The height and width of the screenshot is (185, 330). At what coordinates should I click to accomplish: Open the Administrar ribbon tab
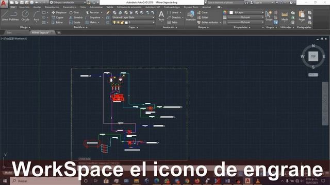tap(96, 7)
